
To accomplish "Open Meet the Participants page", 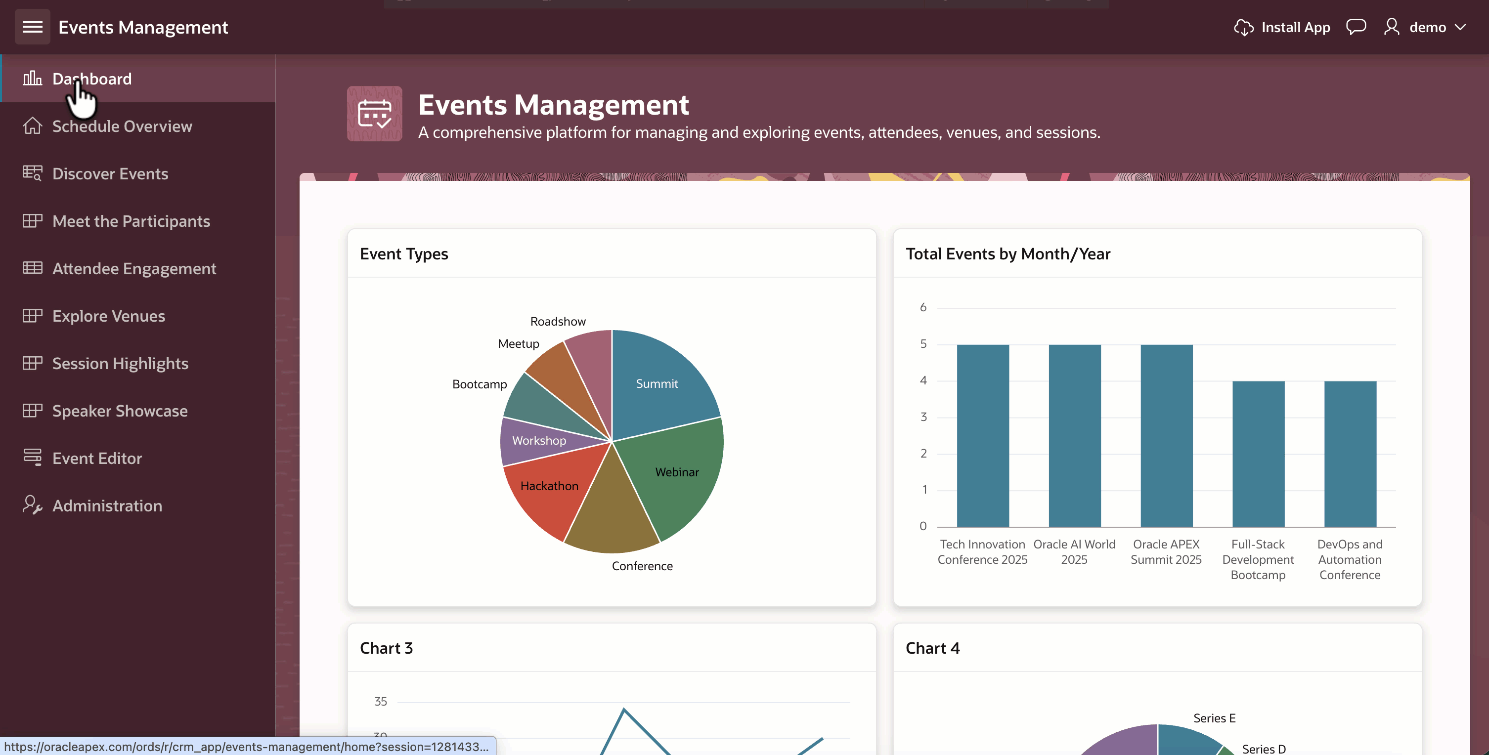I will [x=131, y=221].
